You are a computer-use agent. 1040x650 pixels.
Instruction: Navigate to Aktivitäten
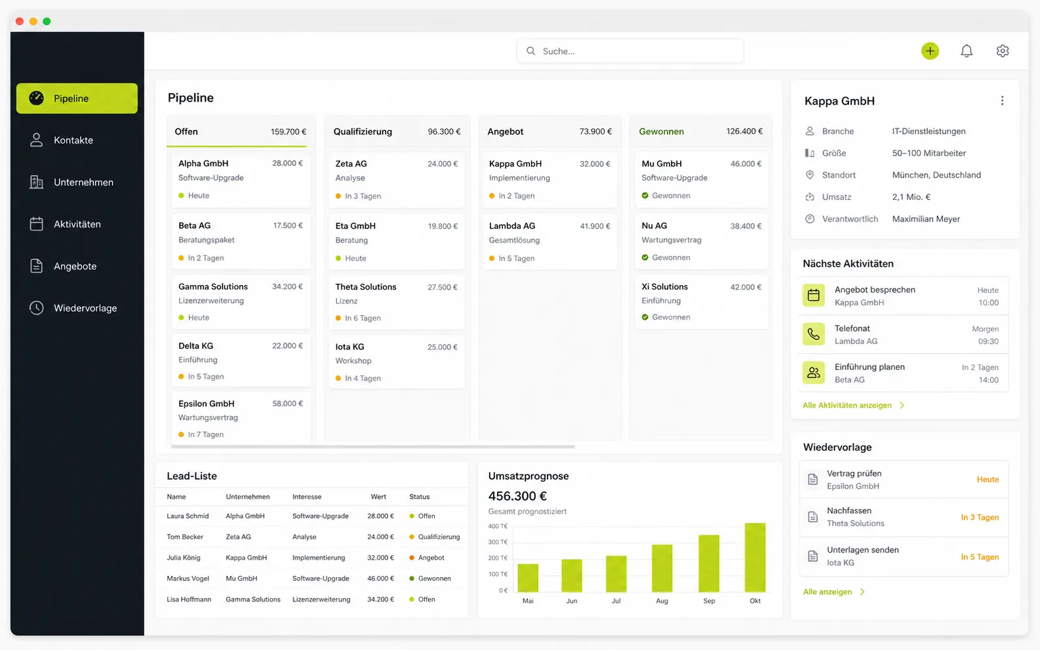77,224
